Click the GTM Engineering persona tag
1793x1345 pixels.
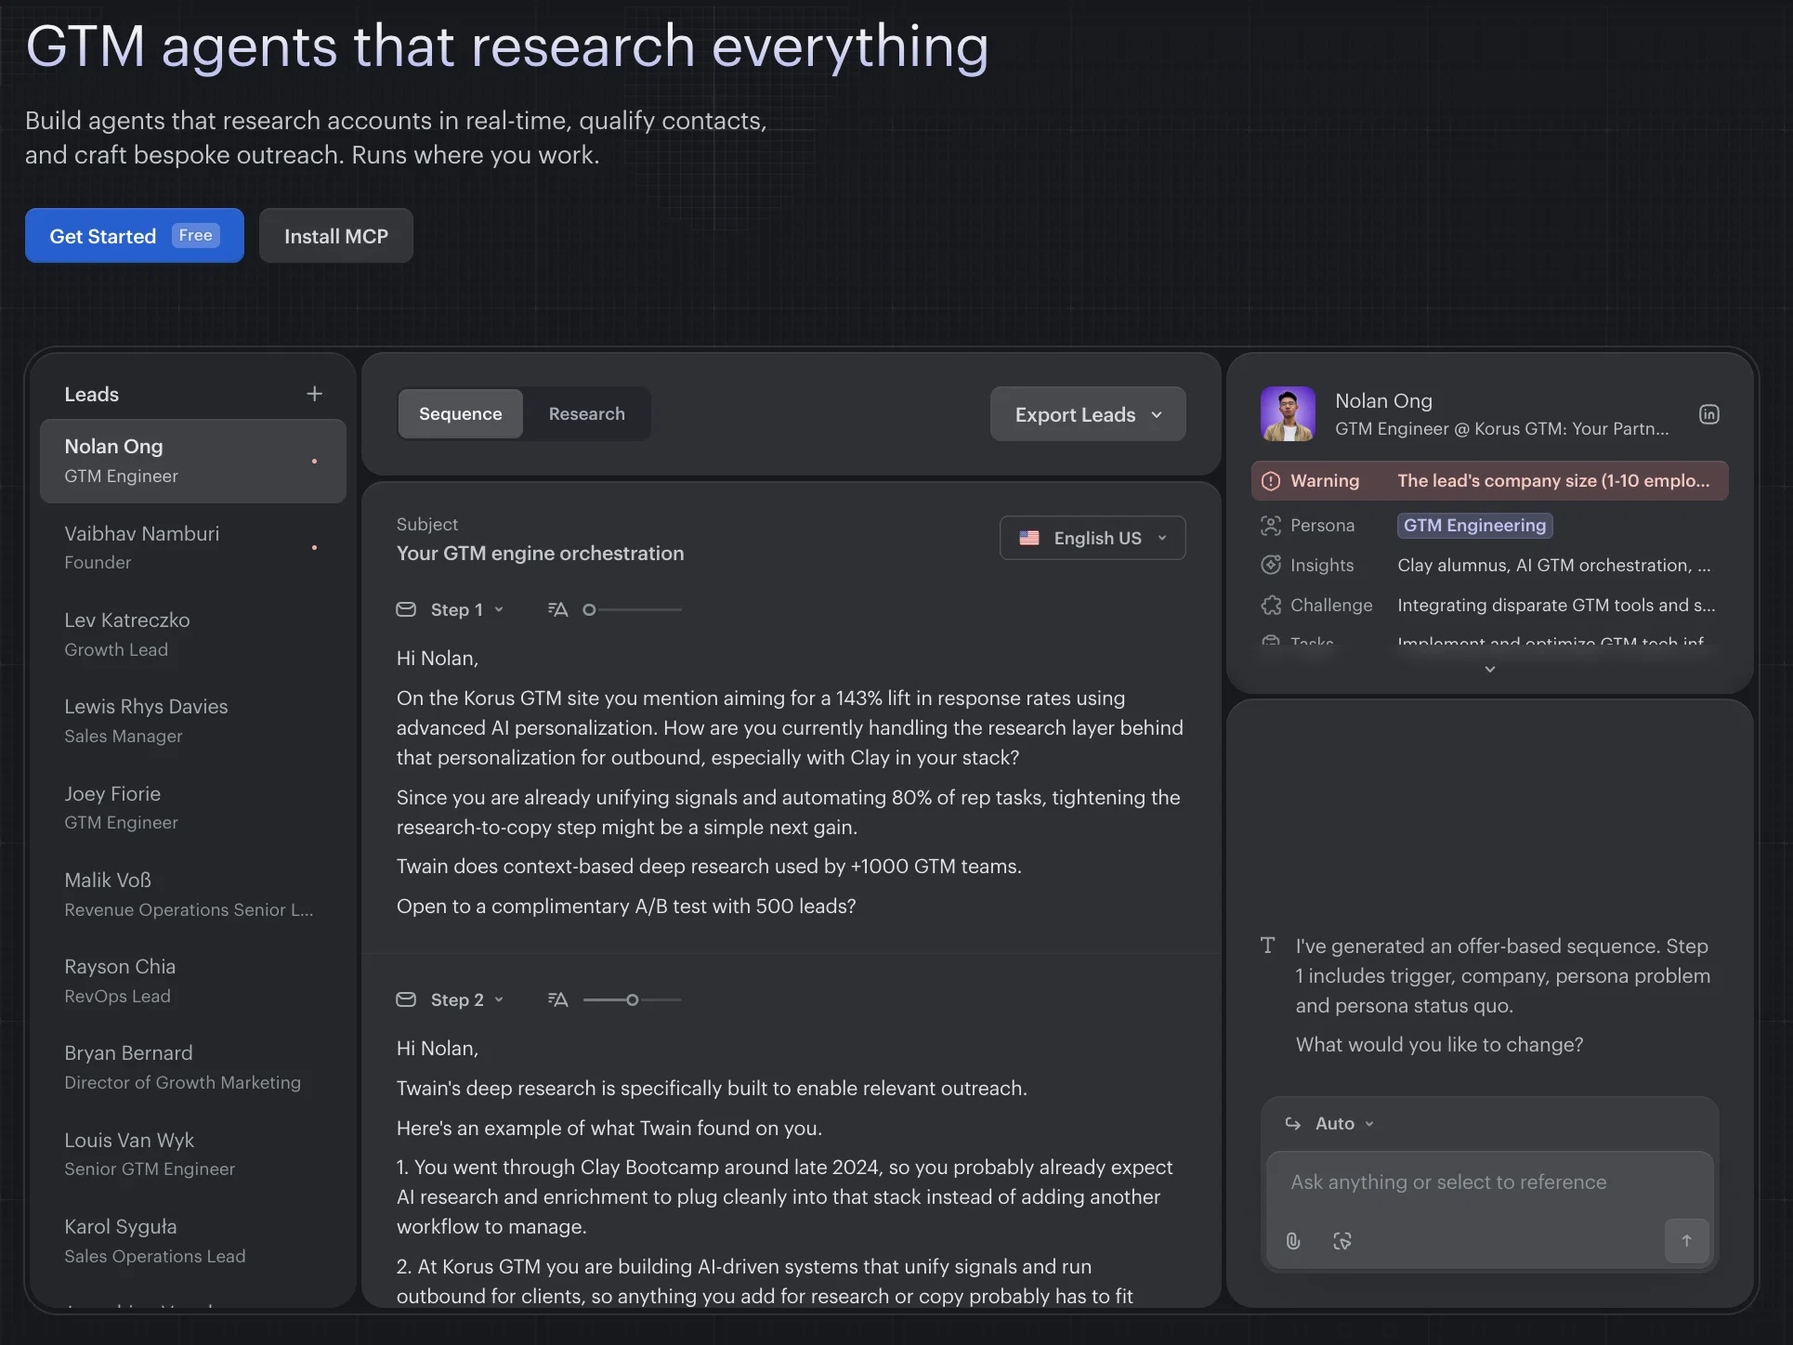click(1475, 526)
